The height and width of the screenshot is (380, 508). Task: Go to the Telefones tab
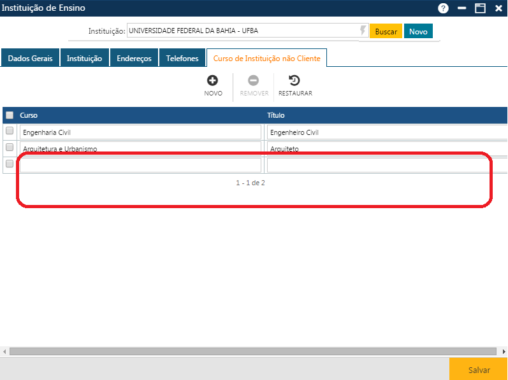(182, 59)
